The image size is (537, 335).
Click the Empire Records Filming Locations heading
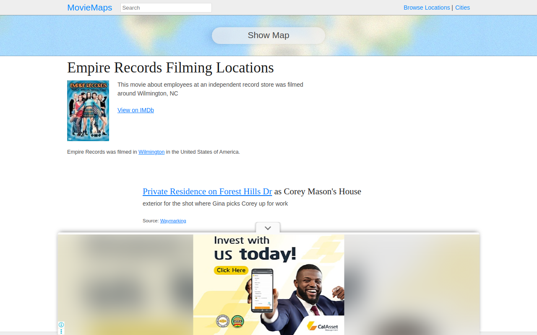170,67
